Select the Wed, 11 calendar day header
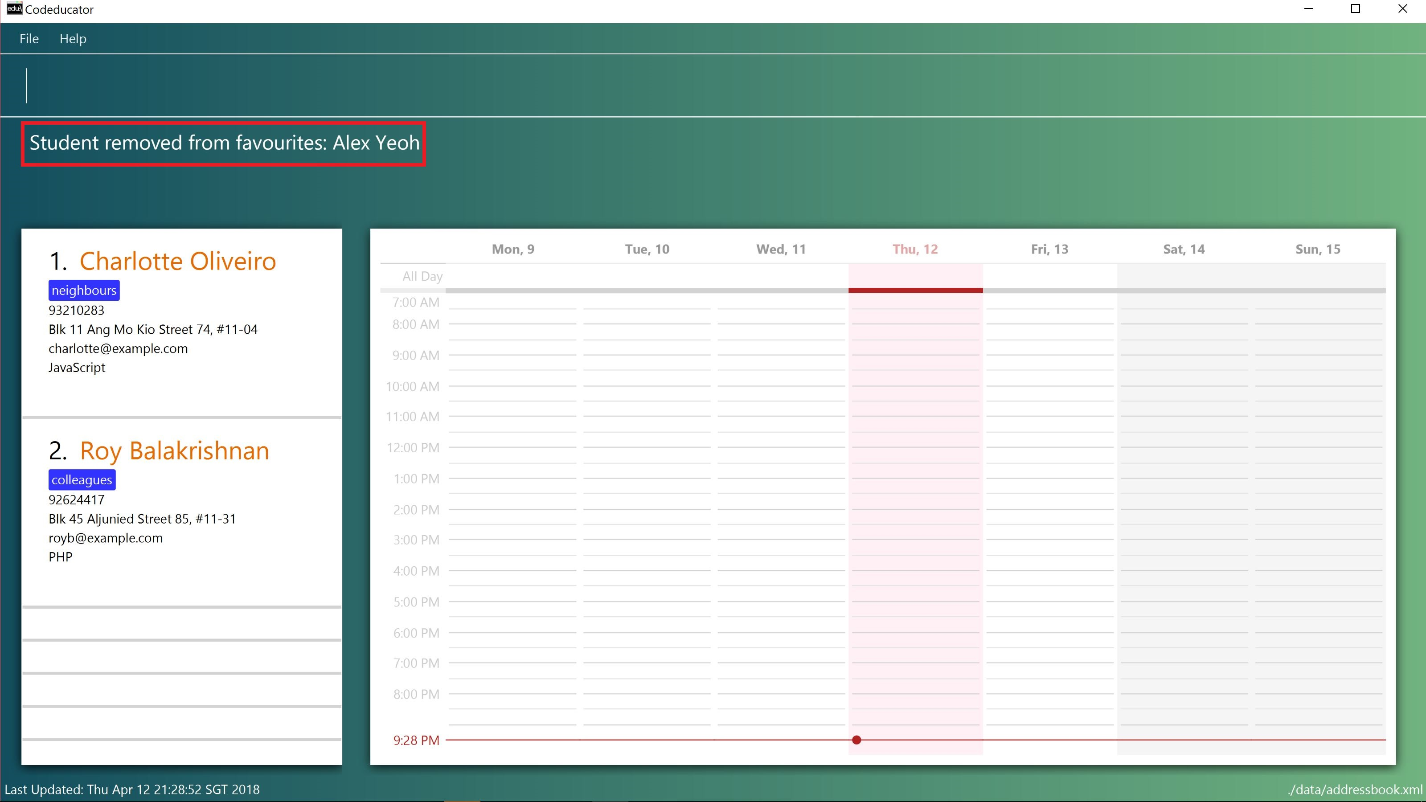The width and height of the screenshot is (1426, 802). [781, 249]
